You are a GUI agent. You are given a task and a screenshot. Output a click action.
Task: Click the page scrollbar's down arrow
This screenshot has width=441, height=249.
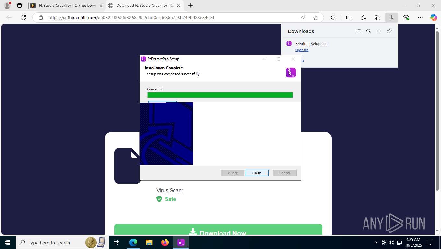click(x=437, y=231)
